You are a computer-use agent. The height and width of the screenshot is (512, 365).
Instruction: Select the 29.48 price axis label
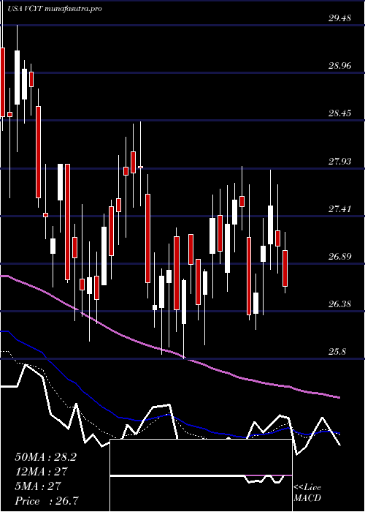339,18
